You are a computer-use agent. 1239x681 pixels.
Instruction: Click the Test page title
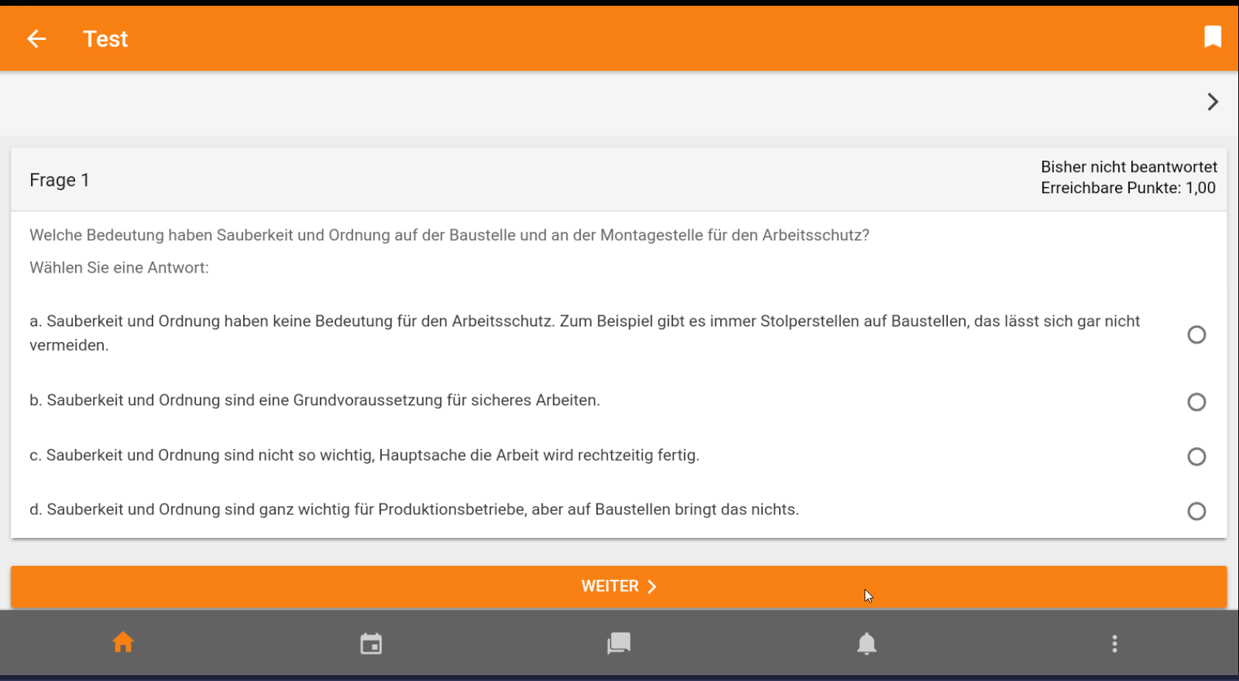[105, 39]
